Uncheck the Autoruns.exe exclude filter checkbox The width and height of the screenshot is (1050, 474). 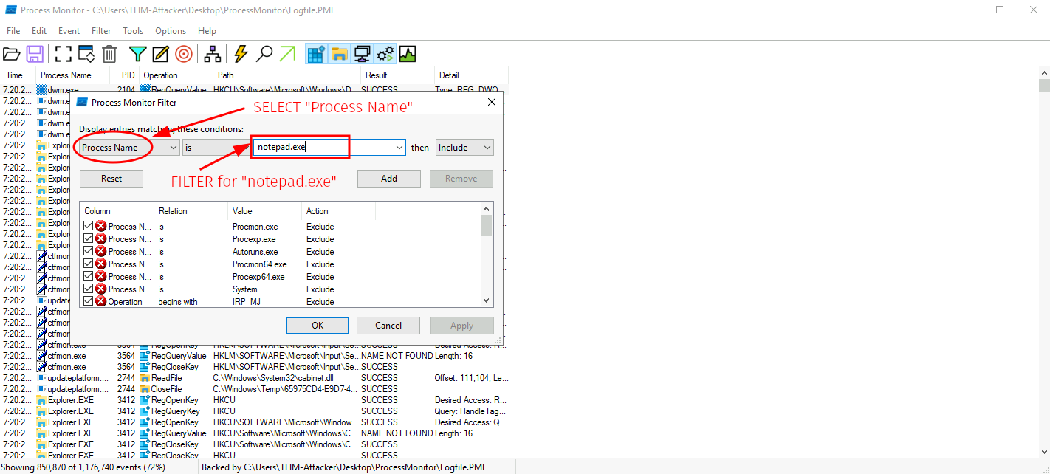pos(89,252)
